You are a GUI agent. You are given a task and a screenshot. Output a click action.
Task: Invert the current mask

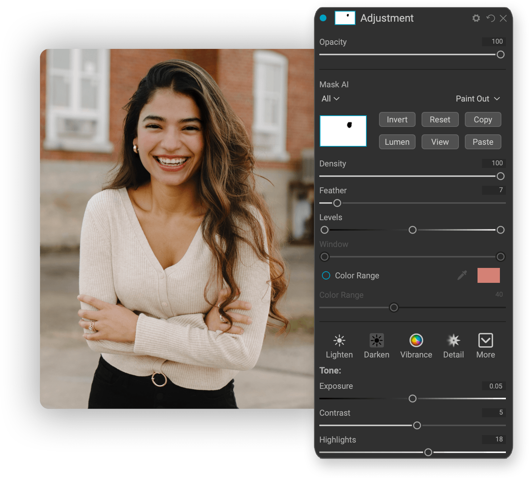coord(397,119)
